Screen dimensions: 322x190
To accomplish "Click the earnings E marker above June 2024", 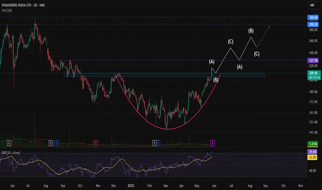I will click(x=9, y=143).
